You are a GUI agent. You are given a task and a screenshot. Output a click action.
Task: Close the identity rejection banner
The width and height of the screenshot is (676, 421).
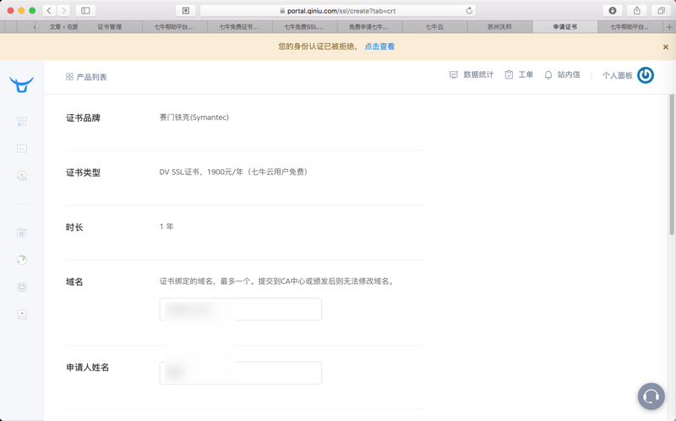665,47
